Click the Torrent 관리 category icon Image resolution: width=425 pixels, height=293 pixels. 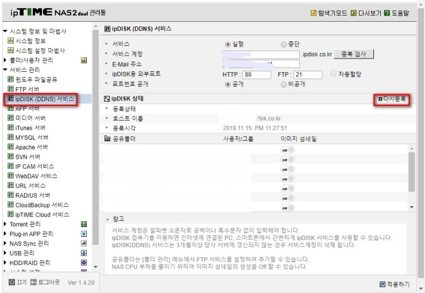pyautogui.click(x=84, y=224)
